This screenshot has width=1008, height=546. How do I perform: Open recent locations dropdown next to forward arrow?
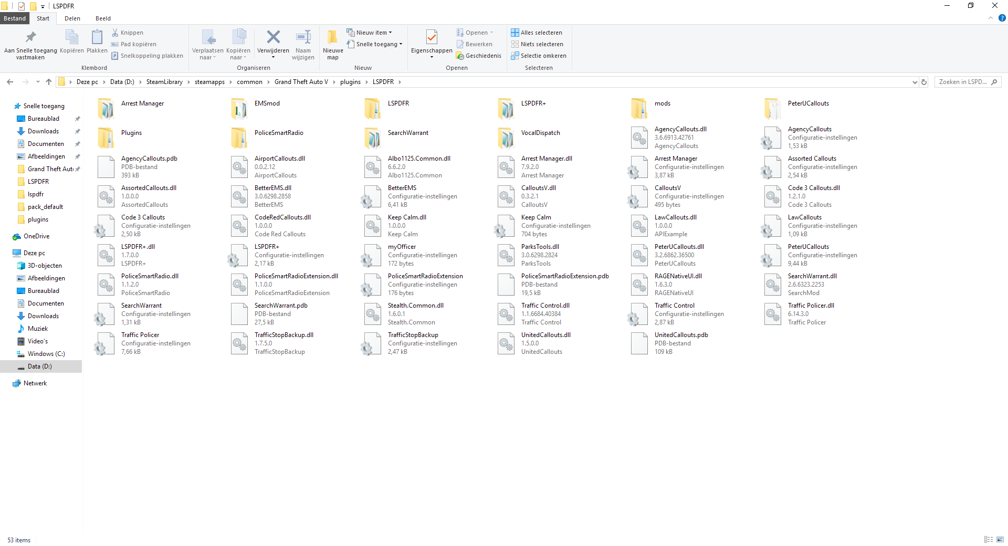(x=38, y=82)
